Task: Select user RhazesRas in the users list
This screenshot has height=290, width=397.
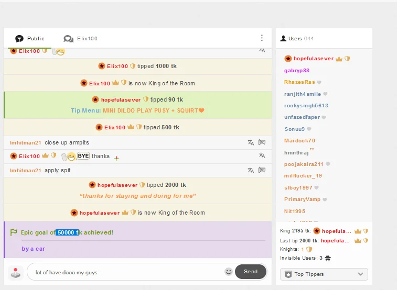Action: click(x=299, y=82)
